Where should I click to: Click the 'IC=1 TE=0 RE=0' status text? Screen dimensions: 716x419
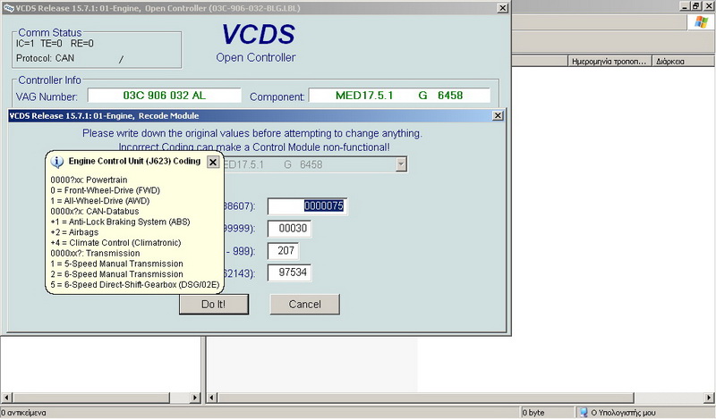(x=55, y=44)
